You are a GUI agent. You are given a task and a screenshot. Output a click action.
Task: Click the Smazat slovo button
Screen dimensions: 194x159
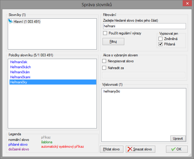pyautogui.click(x=140, y=149)
